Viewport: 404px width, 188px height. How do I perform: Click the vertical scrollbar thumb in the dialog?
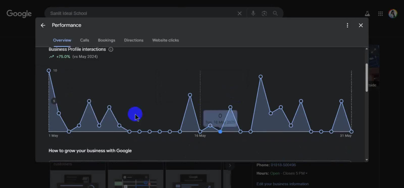point(367,77)
